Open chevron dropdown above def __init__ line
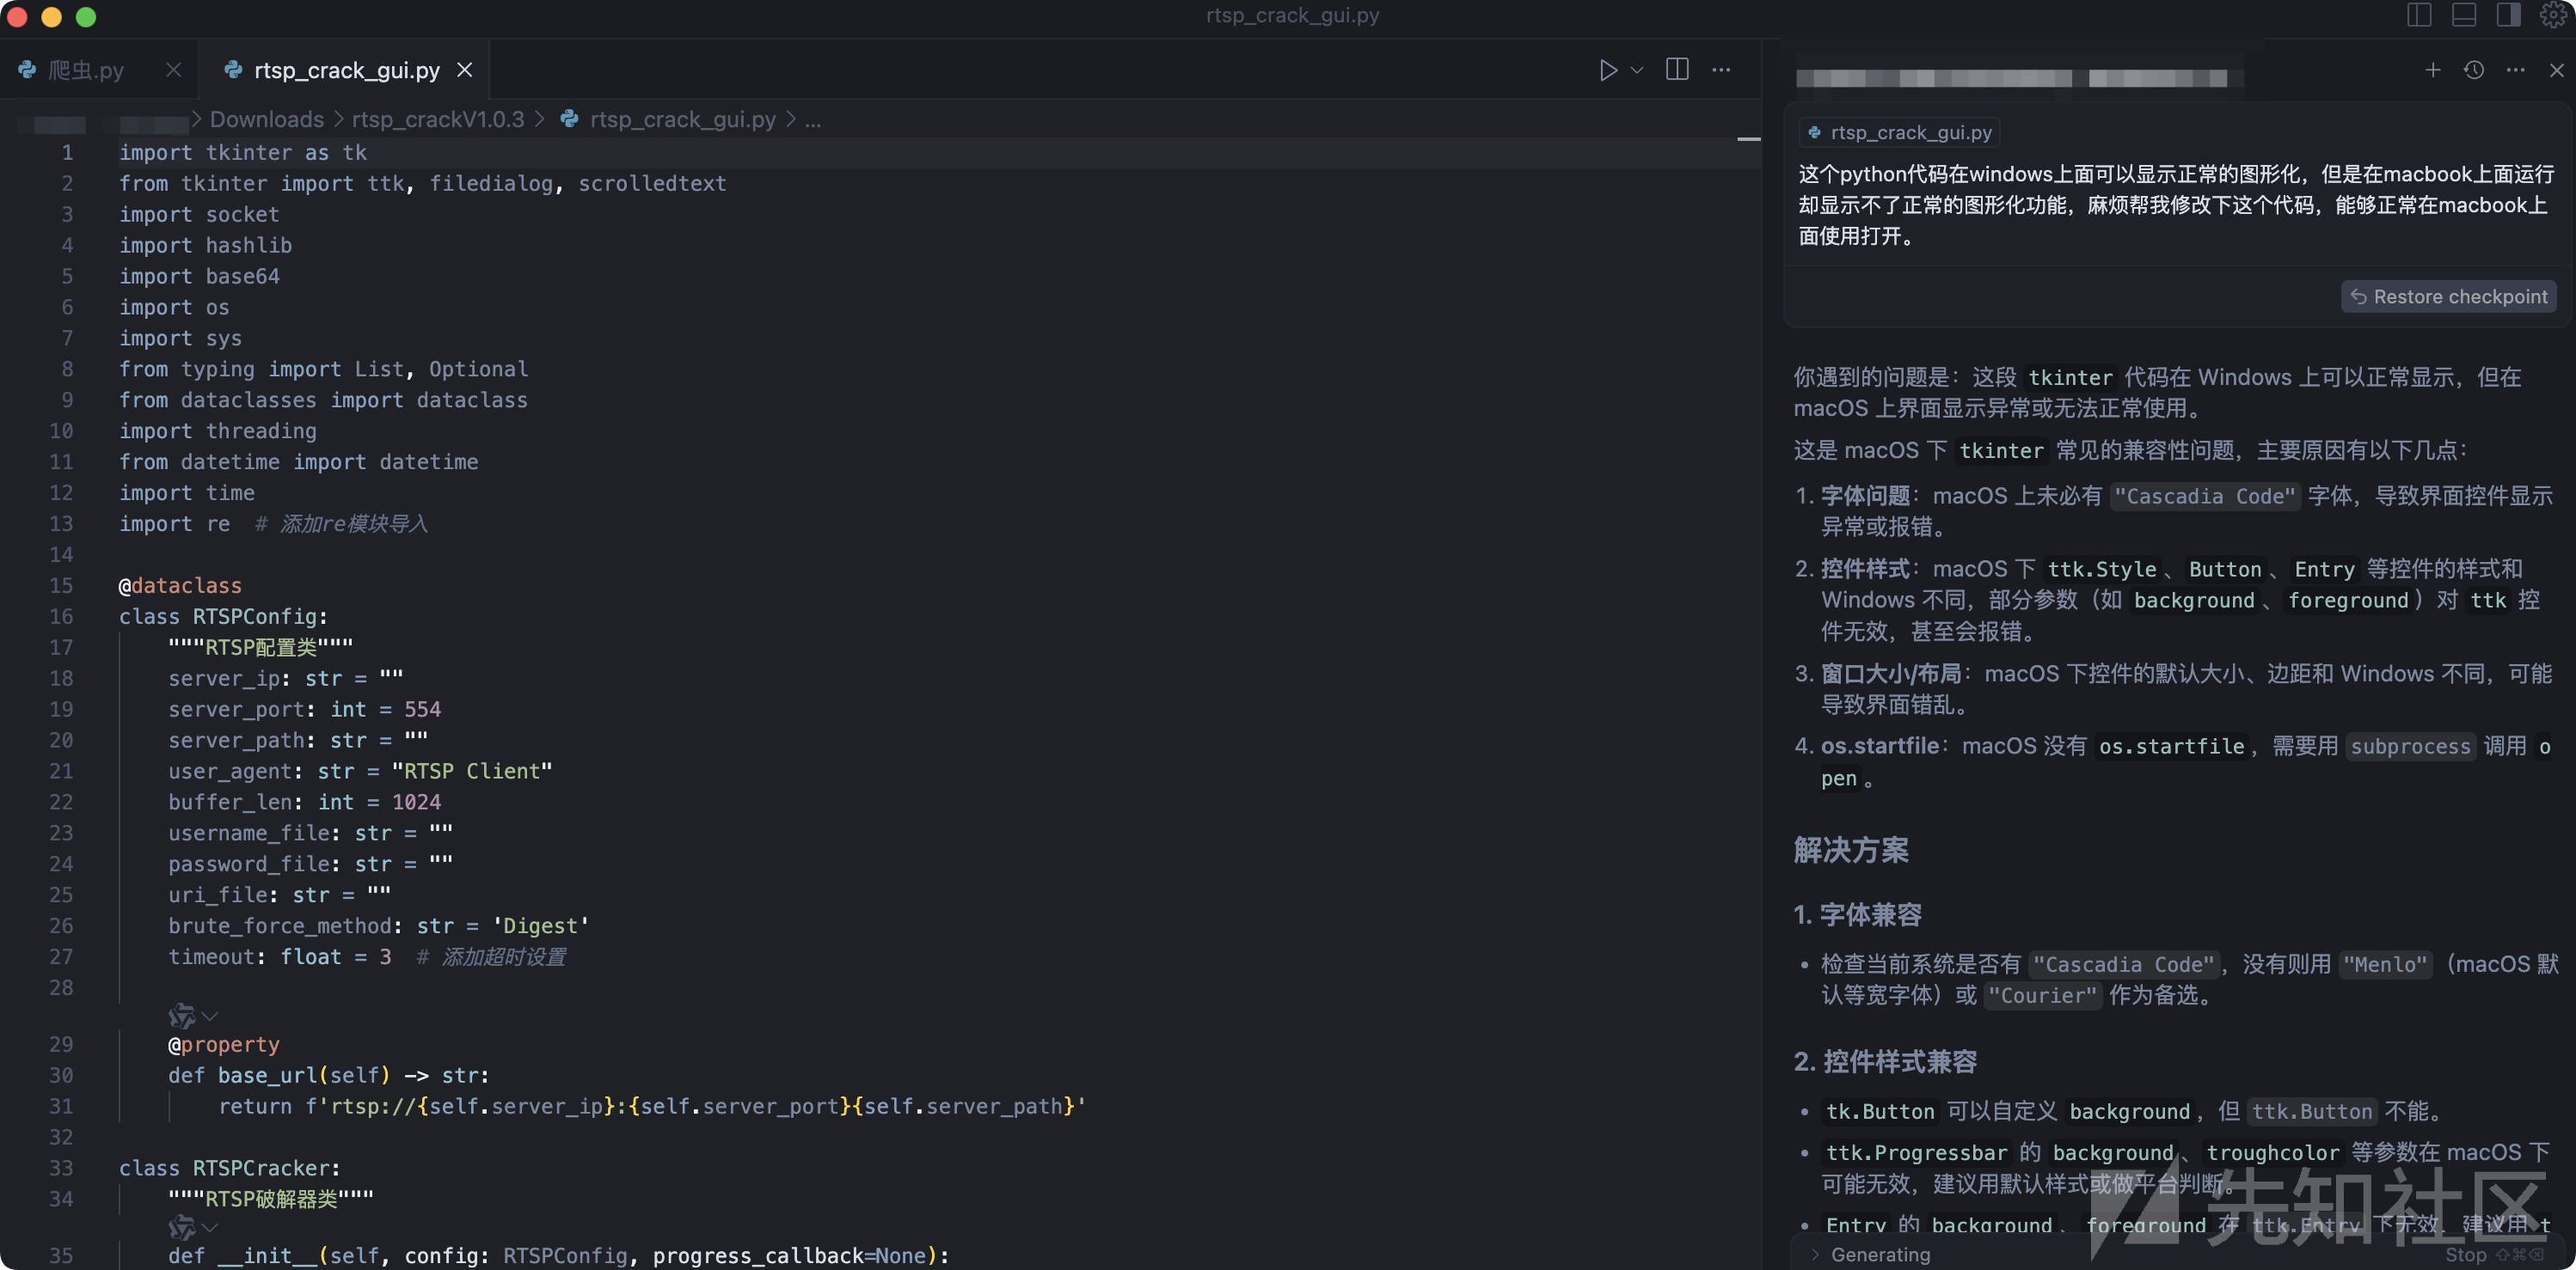This screenshot has height=1270, width=2576. (x=210, y=1227)
